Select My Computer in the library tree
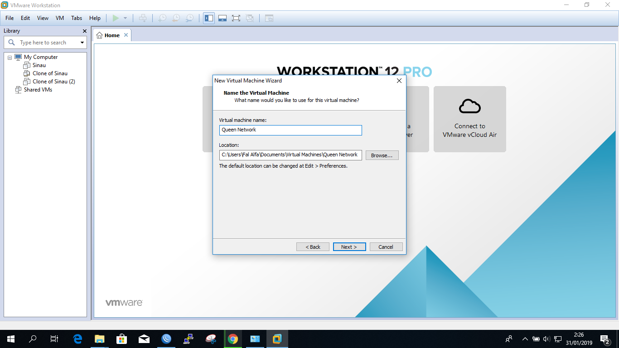The width and height of the screenshot is (619, 348). point(41,57)
